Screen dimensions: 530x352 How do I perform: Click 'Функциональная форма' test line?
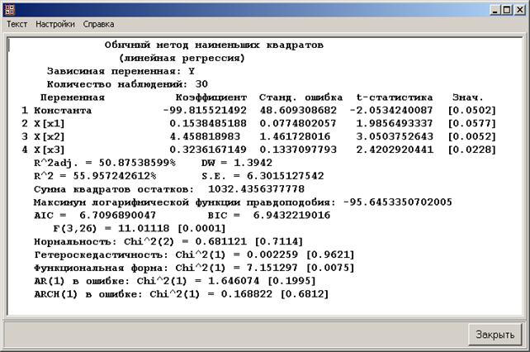click(194, 268)
